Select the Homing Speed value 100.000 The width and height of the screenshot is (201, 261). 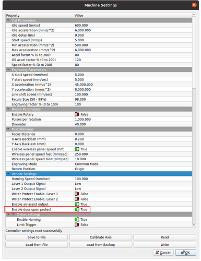coord(81,179)
